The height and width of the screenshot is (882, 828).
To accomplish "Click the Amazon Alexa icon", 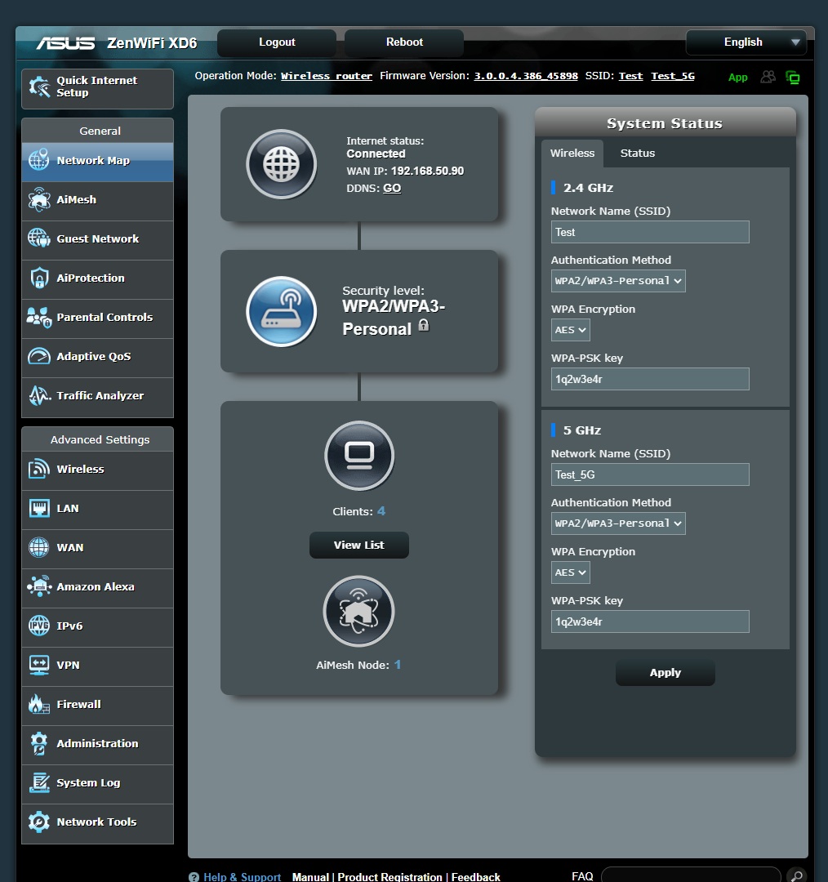I will (39, 586).
